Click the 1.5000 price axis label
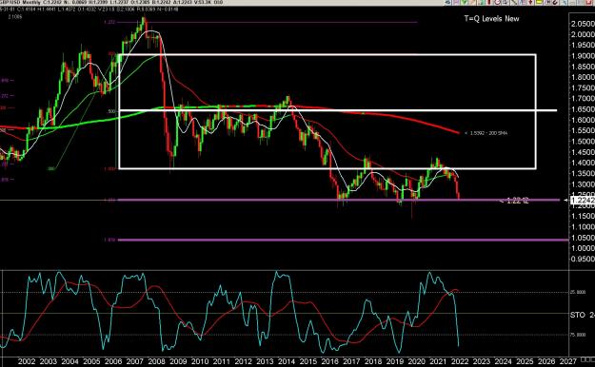595x367 pixels. click(x=583, y=142)
